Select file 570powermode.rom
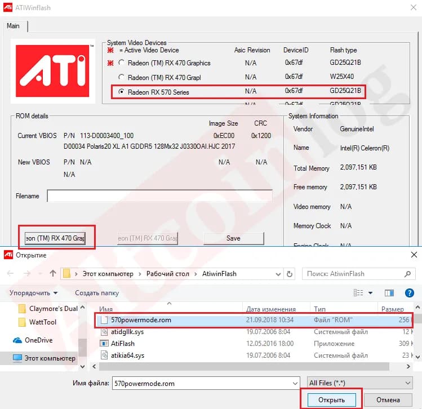This screenshot has height=409, width=422. (255, 319)
